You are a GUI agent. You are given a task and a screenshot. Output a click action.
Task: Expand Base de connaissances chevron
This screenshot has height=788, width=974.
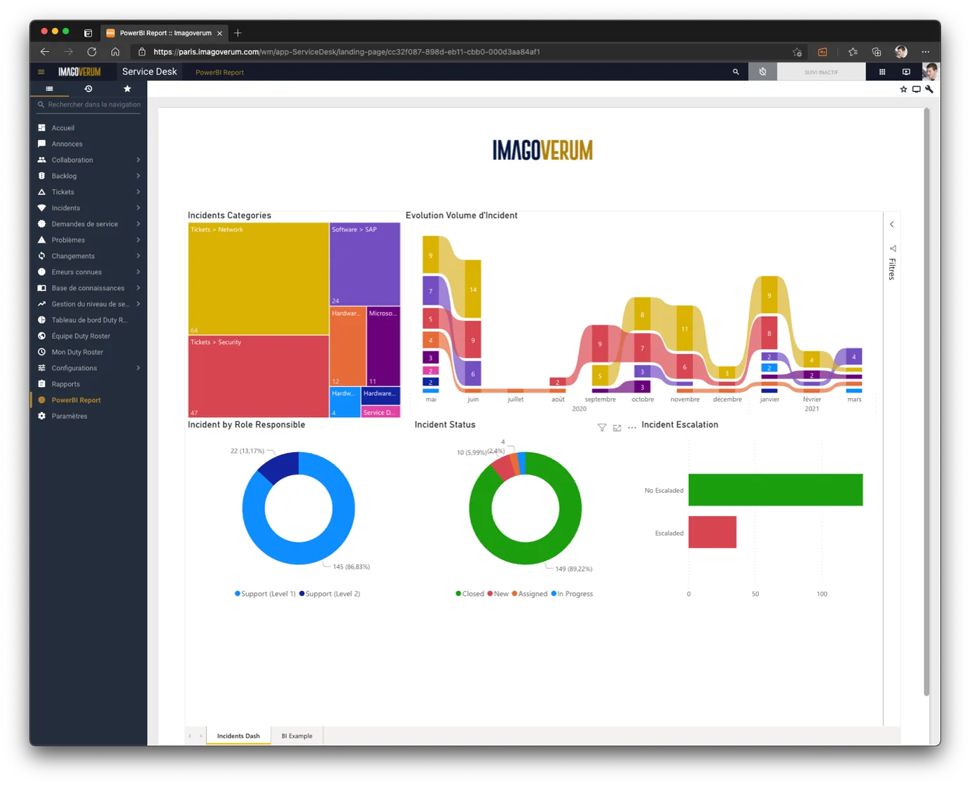[138, 288]
